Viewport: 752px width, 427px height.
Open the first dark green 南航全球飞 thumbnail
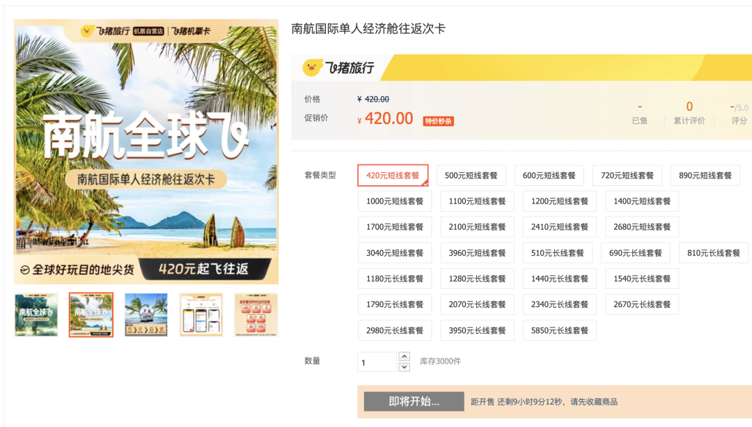36,315
